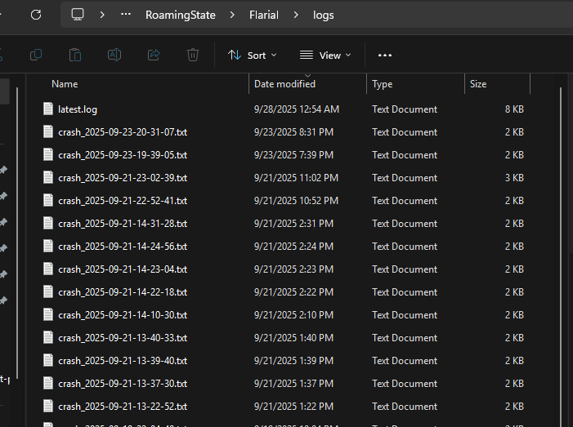This screenshot has width=573, height=427.
Task: Click the Share toolbar icon
Action: pos(154,55)
